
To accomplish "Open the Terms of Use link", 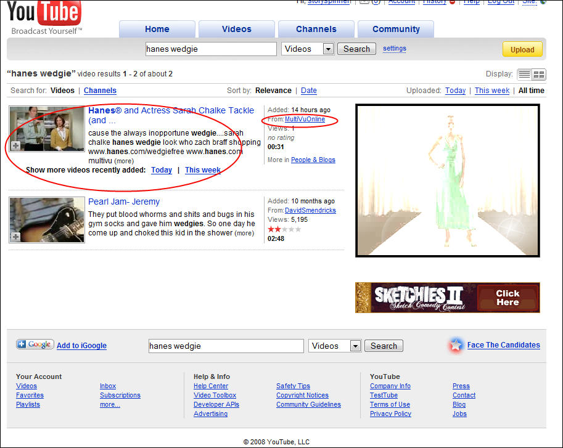I will click(x=390, y=405).
